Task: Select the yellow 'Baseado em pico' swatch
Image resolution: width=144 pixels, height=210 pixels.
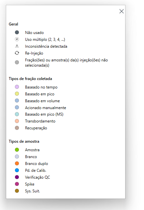Action: [17, 94]
